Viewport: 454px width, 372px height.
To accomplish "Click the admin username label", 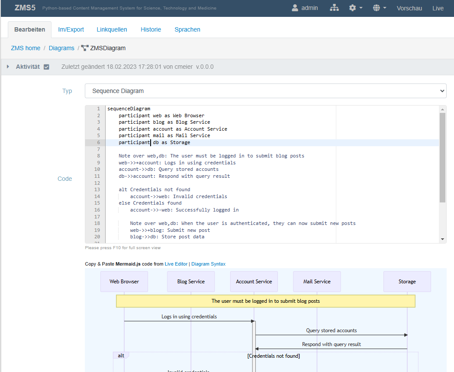I will (x=309, y=8).
